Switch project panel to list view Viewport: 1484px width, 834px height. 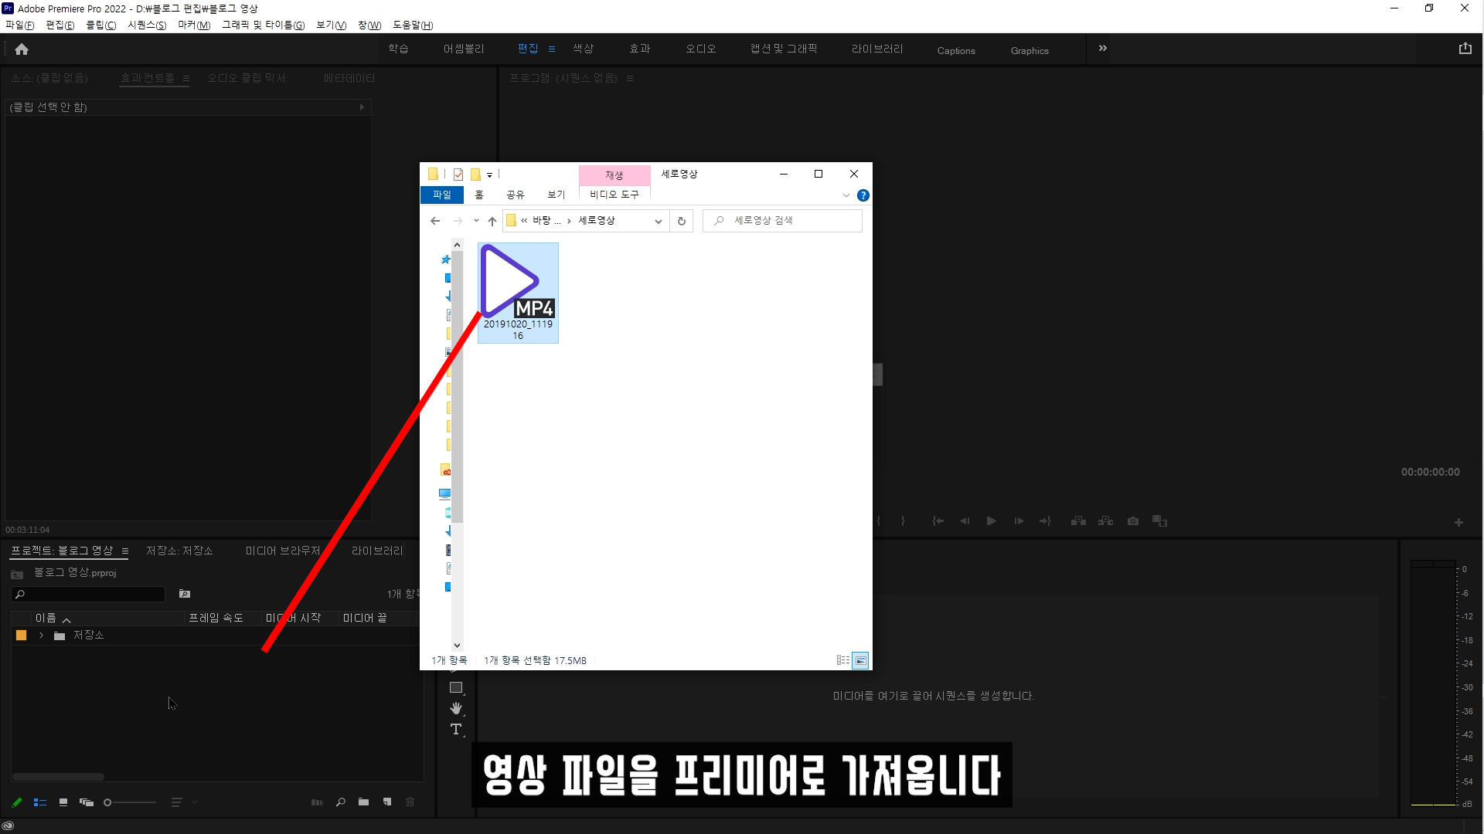coord(40,802)
